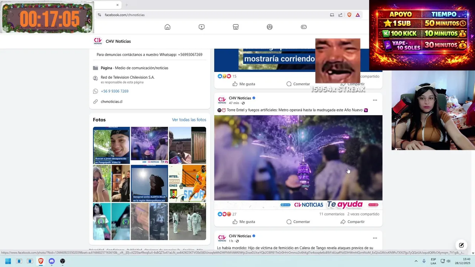Image resolution: width=475 pixels, height=267 pixels.
Task: Open options menu of the 1 h post
Action: tap(375, 238)
